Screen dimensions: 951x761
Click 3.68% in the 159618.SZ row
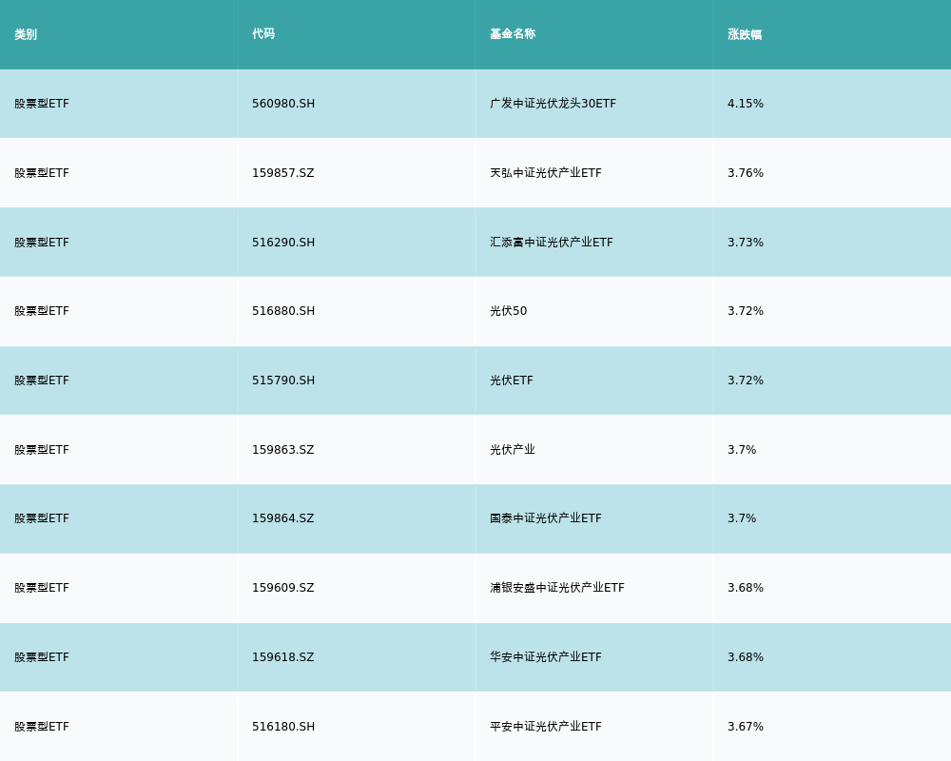coord(746,657)
